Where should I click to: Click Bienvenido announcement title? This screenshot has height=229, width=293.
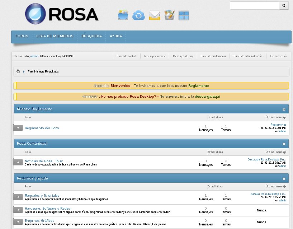pos(120,86)
